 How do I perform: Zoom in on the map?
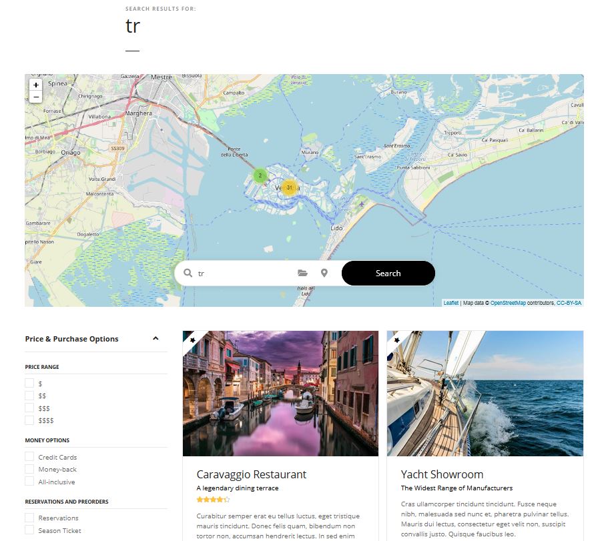pyautogui.click(x=36, y=85)
